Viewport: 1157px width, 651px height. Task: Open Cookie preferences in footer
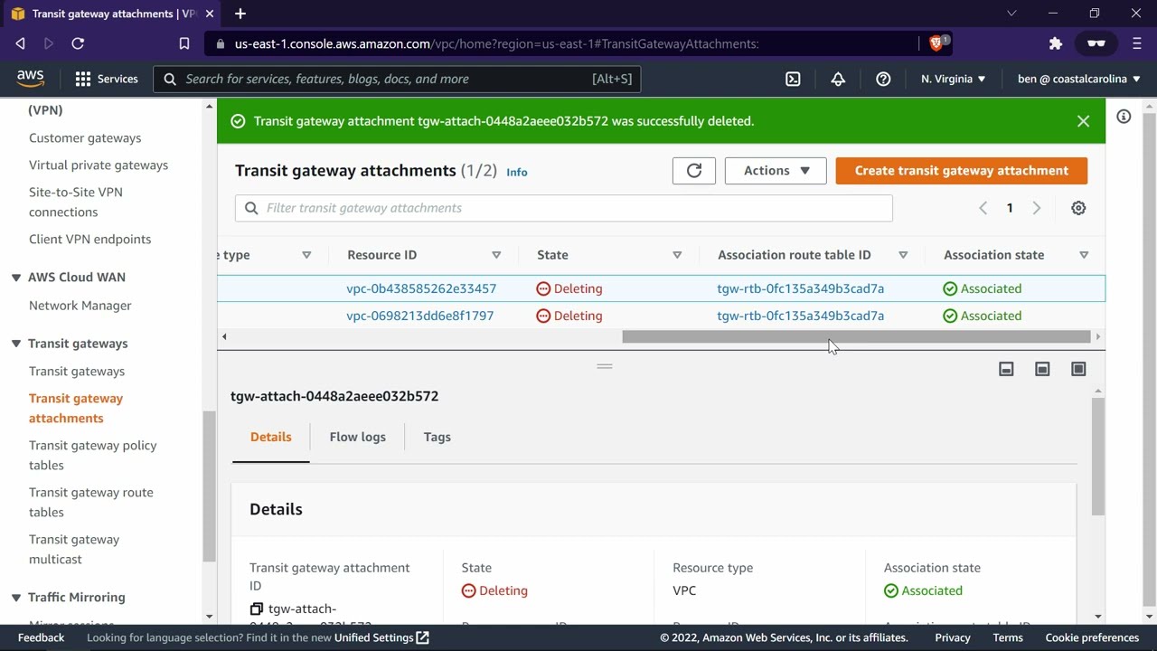(1092, 637)
